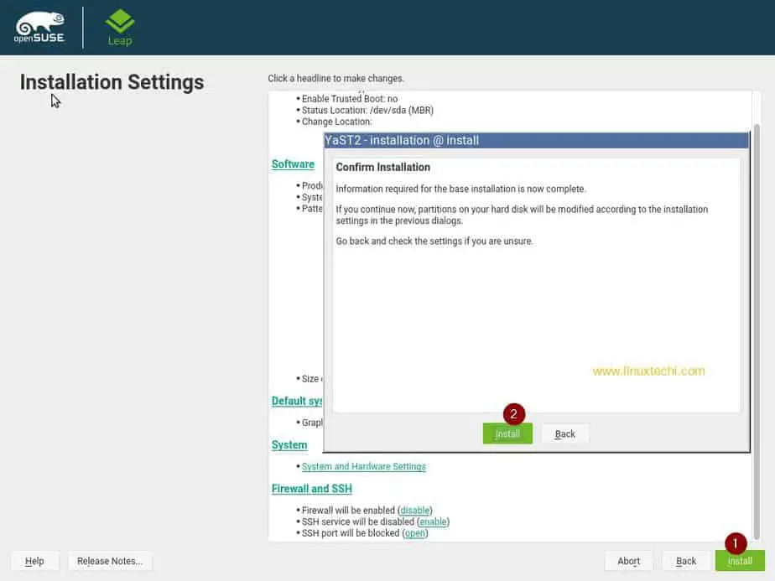The width and height of the screenshot is (775, 581).
Task: Open the partially hidden Default system headline
Action: pyautogui.click(x=297, y=401)
